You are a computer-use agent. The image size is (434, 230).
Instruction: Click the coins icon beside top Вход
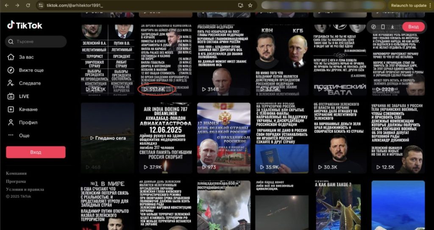click(x=373, y=27)
